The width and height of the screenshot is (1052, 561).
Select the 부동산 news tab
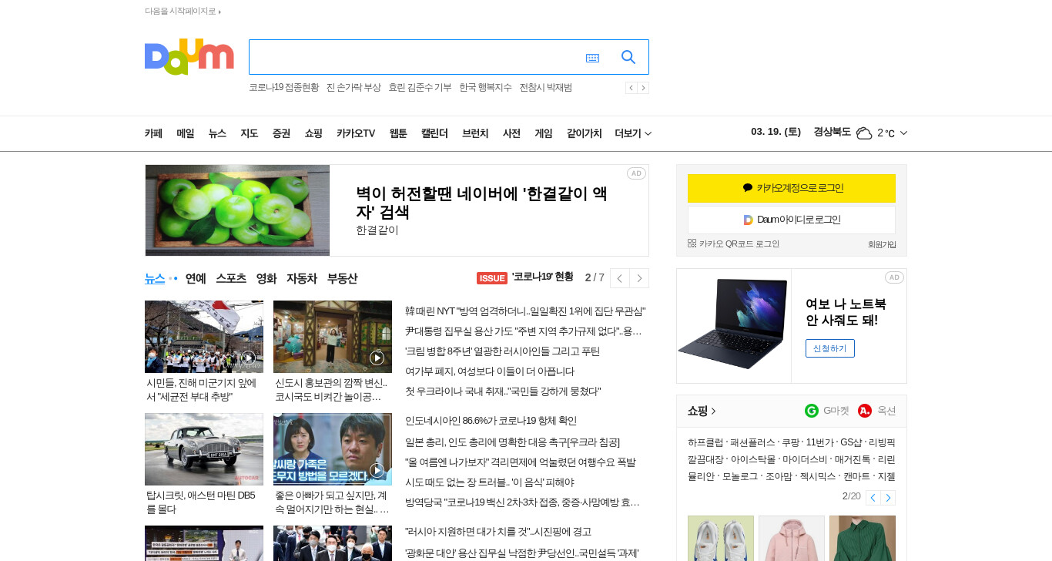pyautogui.click(x=342, y=278)
